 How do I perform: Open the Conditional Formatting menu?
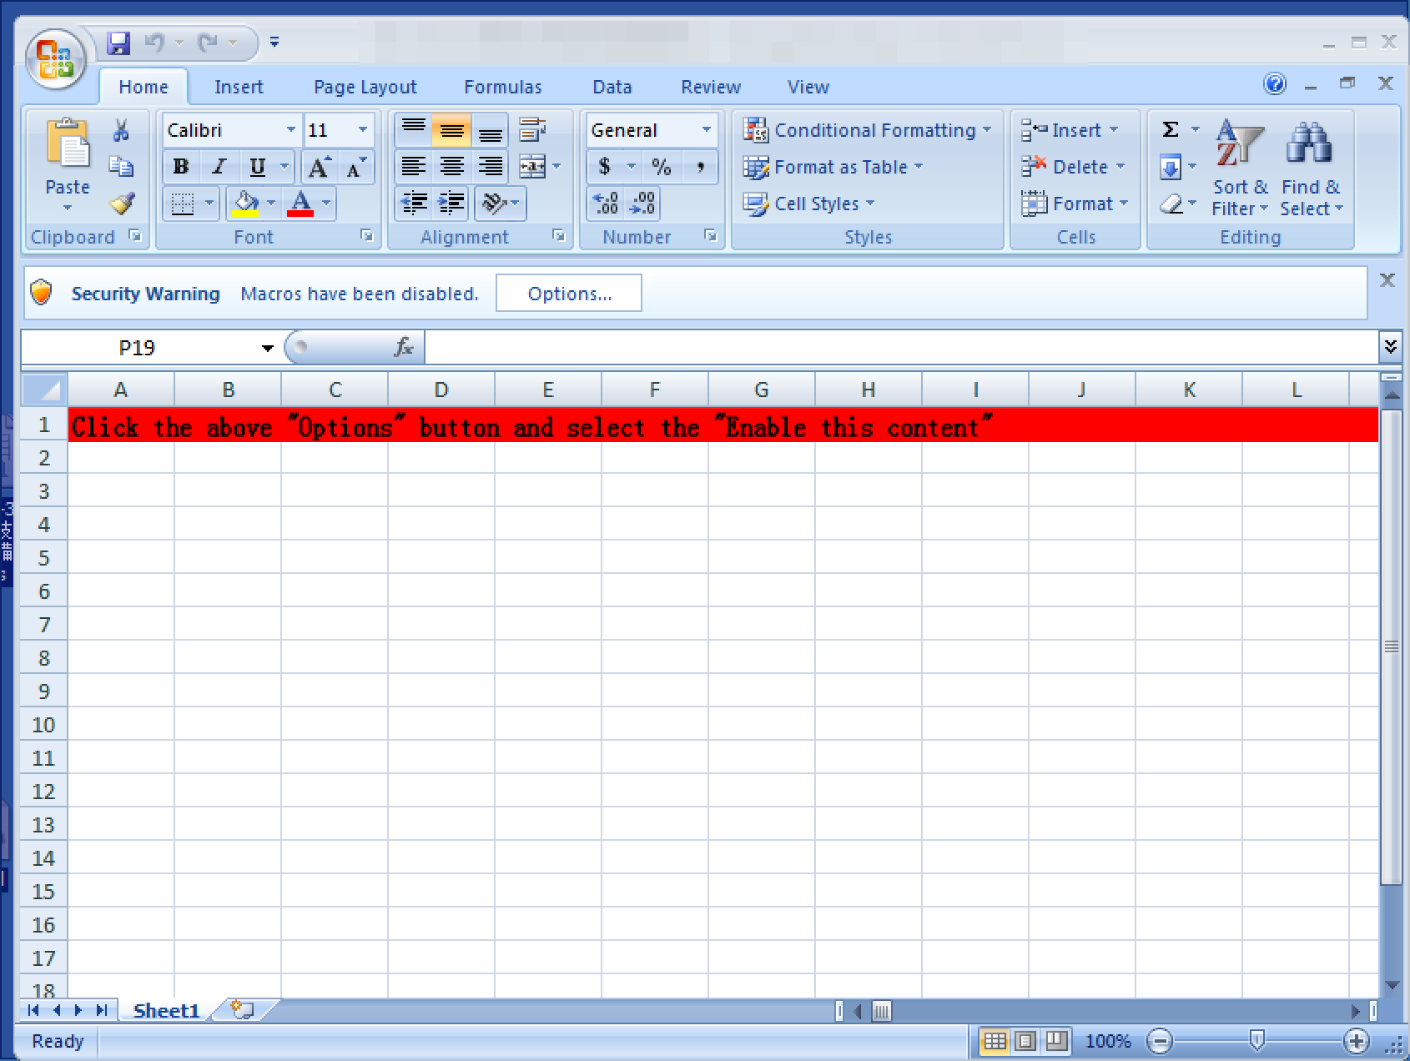pyautogui.click(x=868, y=130)
